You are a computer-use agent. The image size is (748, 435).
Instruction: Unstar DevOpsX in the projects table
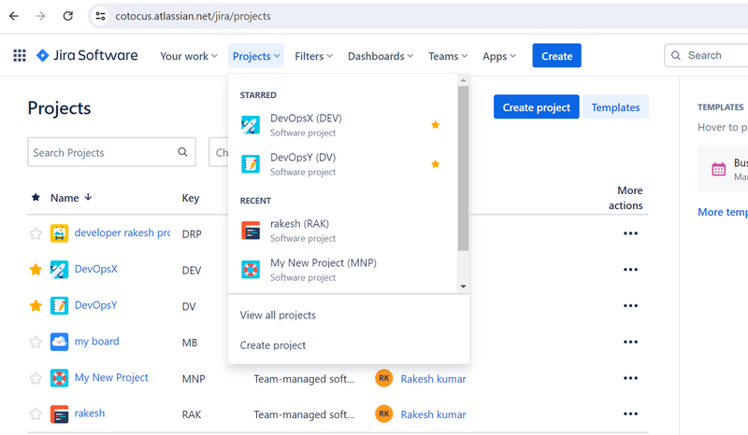(36, 270)
